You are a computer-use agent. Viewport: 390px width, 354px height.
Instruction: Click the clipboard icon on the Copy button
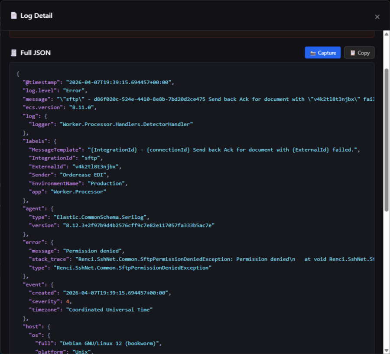coord(352,53)
